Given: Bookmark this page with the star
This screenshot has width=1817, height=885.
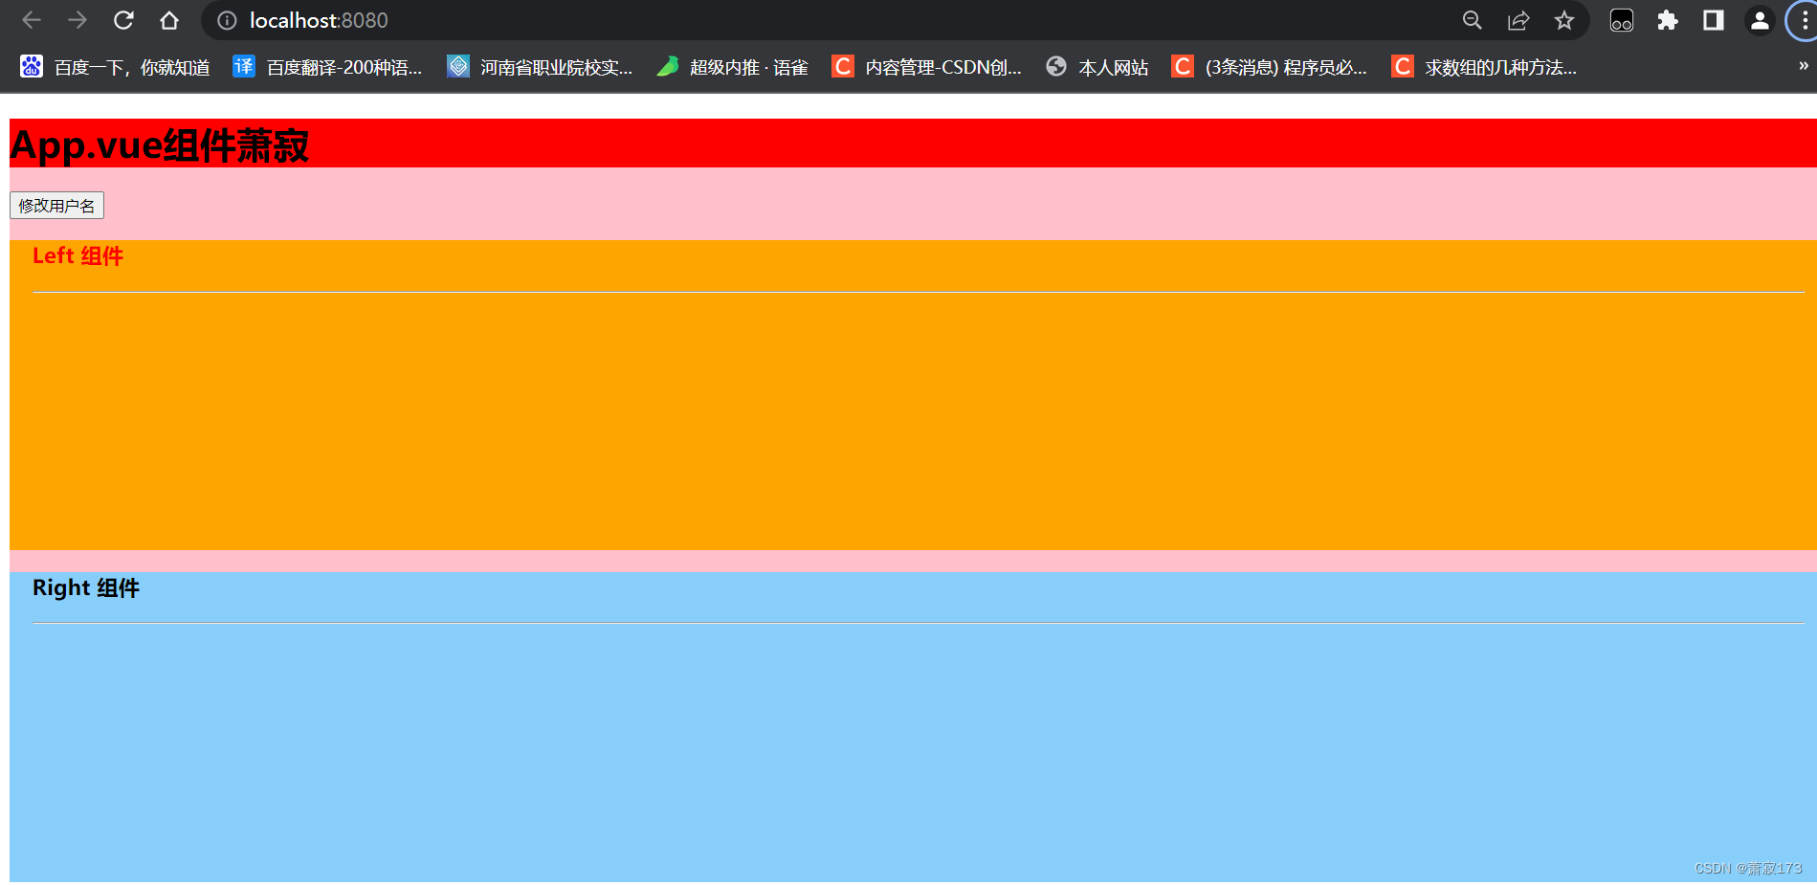Looking at the screenshot, I should pos(1564,20).
